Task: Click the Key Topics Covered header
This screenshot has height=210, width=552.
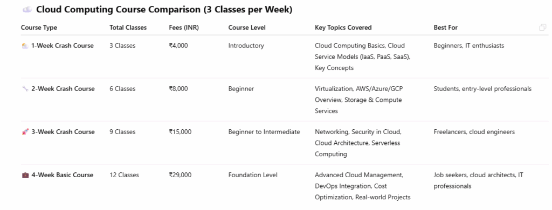Action: click(x=343, y=27)
